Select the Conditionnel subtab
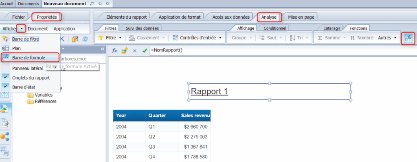 click(x=275, y=28)
